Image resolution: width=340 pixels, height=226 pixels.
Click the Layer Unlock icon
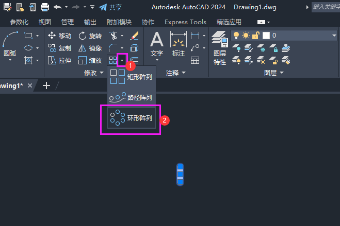tap(273, 60)
